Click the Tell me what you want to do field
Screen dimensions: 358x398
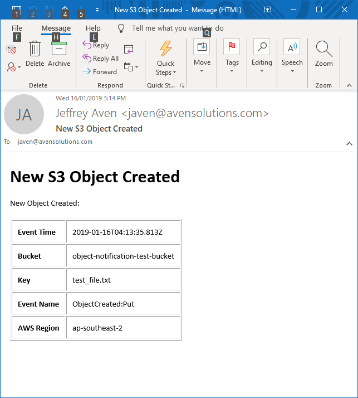coord(178,28)
